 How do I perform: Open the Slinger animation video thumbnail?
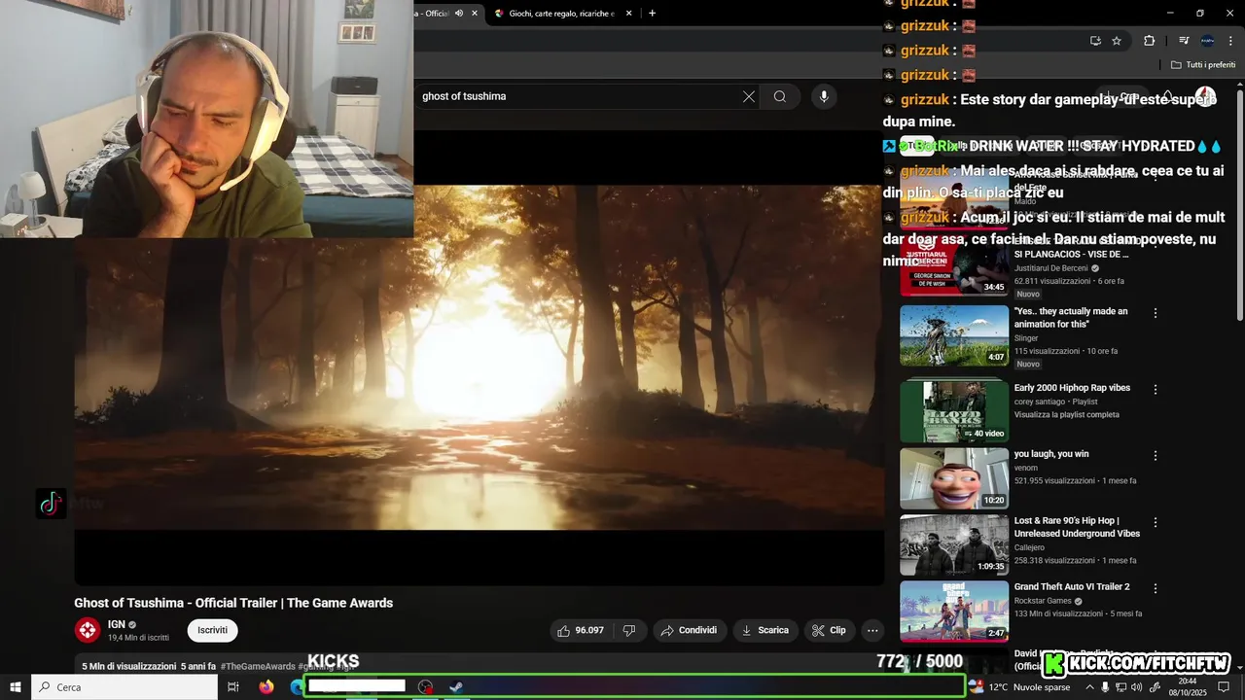(x=954, y=335)
